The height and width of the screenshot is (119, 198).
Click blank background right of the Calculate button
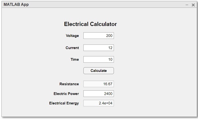tap(147, 70)
